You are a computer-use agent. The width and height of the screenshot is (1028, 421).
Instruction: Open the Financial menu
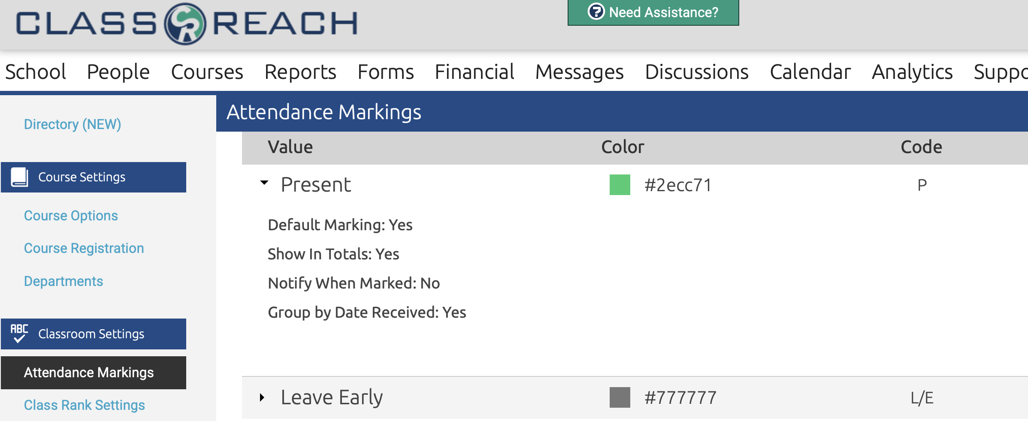pos(474,72)
